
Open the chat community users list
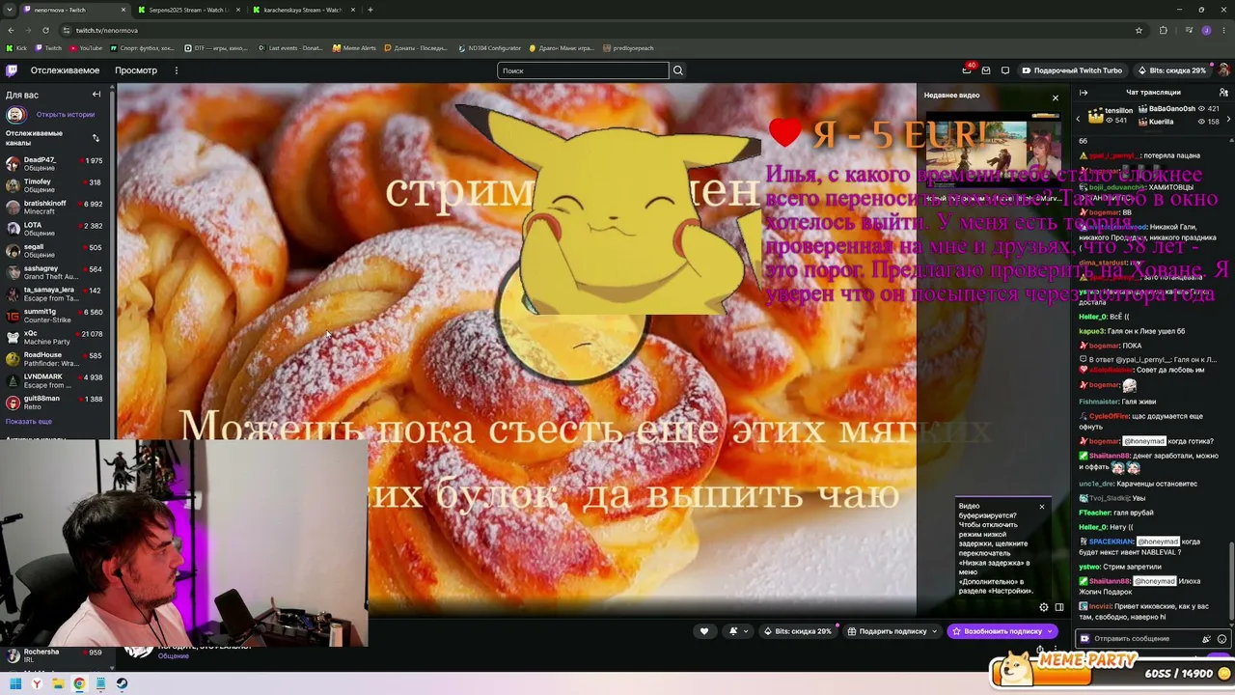(1224, 93)
